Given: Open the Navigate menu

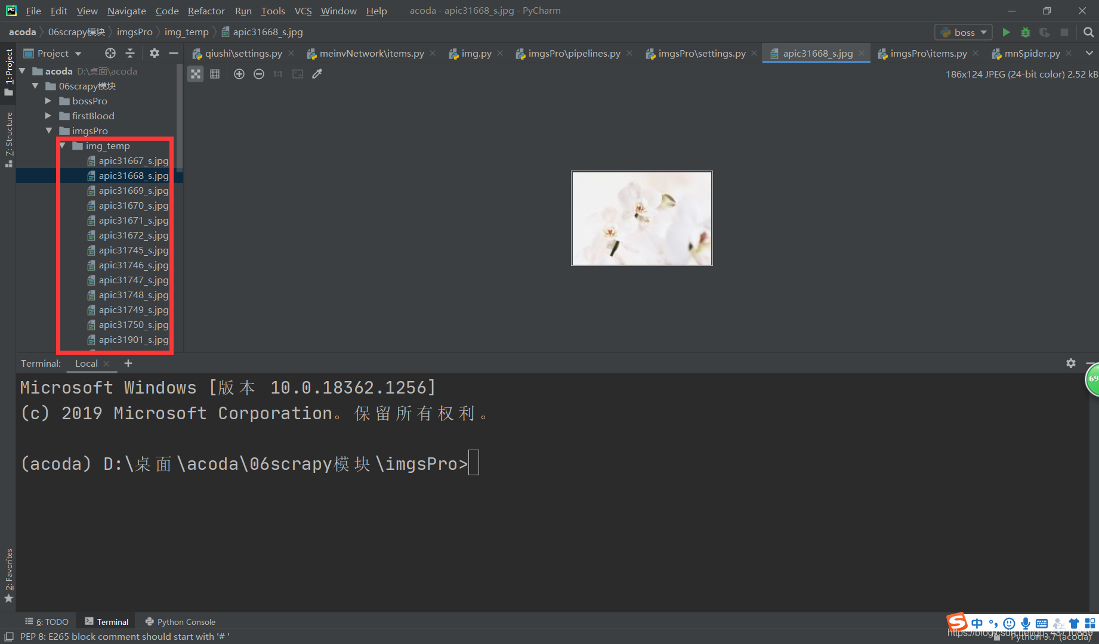Looking at the screenshot, I should click(126, 11).
